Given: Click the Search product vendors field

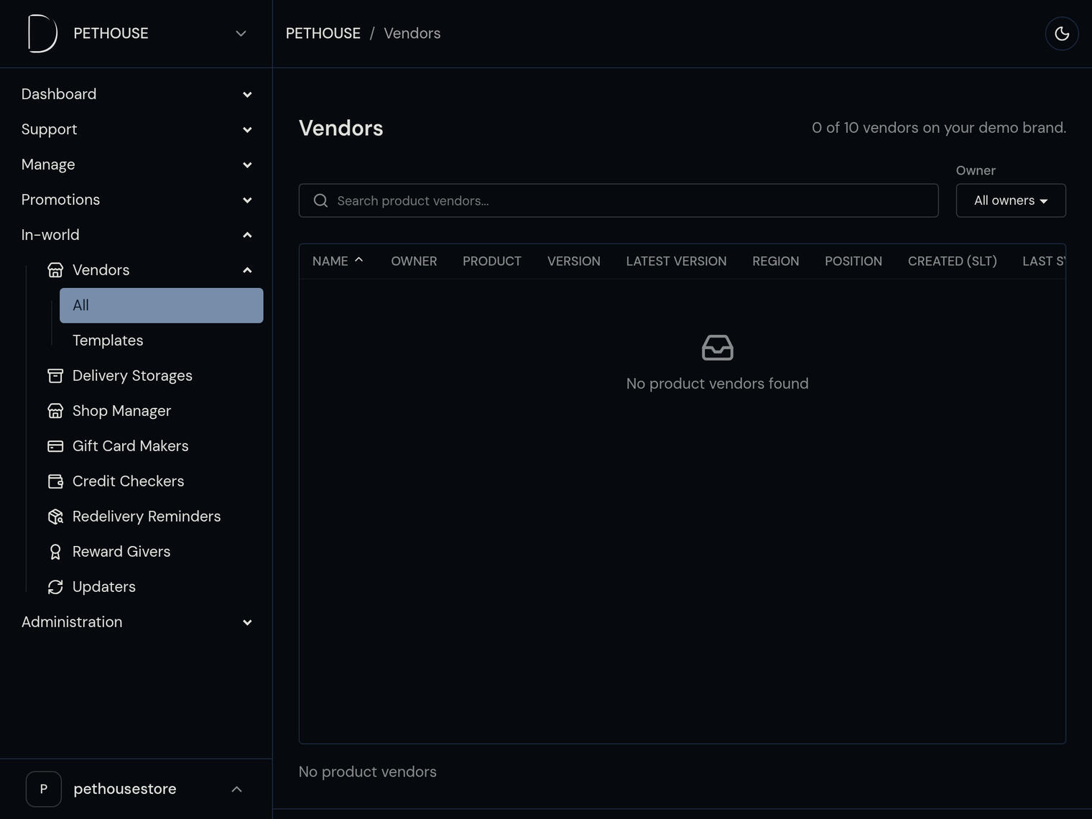Looking at the screenshot, I should pos(619,200).
